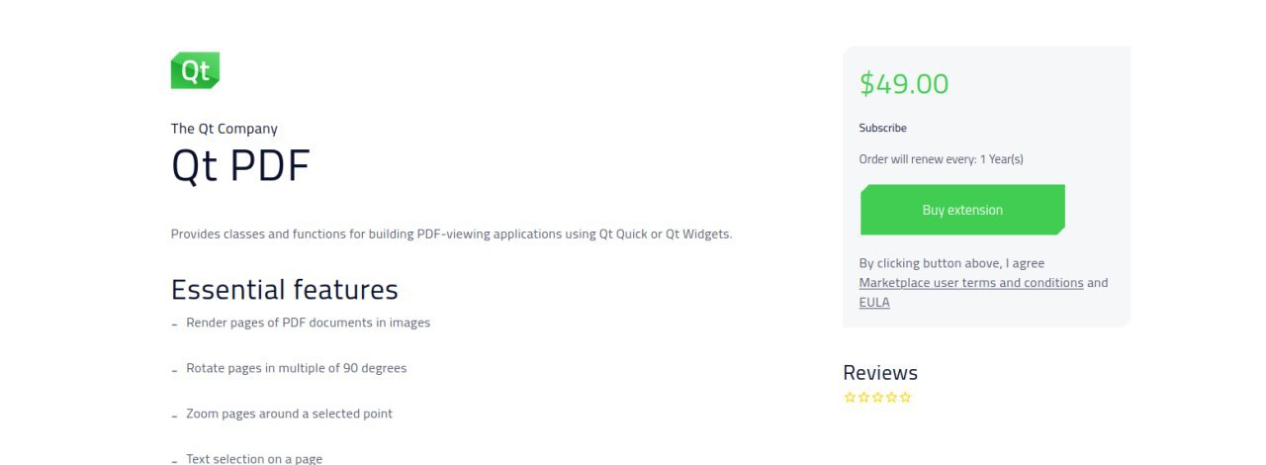
Task: Click the $49.00 price label
Action: [904, 84]
